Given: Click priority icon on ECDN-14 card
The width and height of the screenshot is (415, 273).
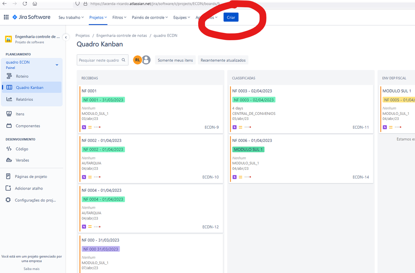Looking at the screenshot, I should [241, 177].
